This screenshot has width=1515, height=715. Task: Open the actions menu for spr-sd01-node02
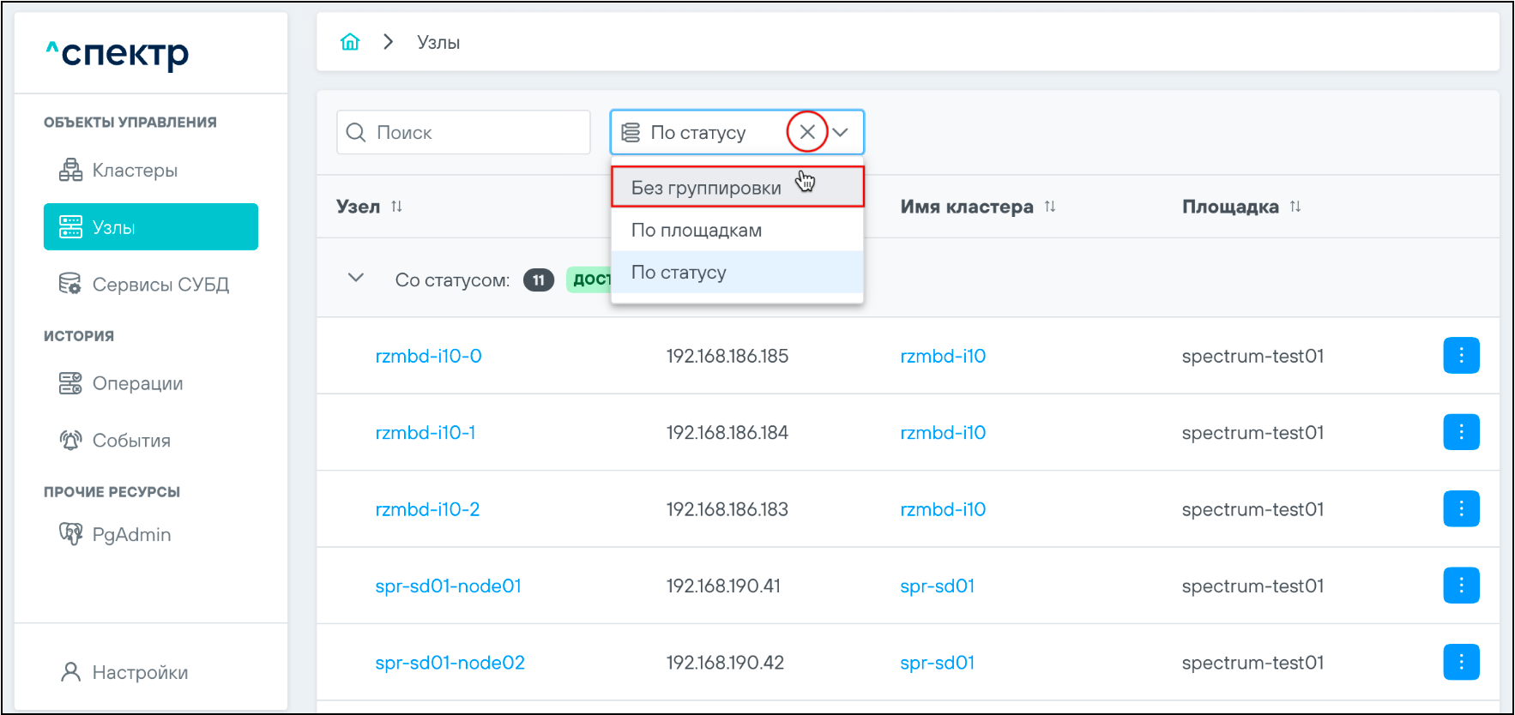point(1460,663)
